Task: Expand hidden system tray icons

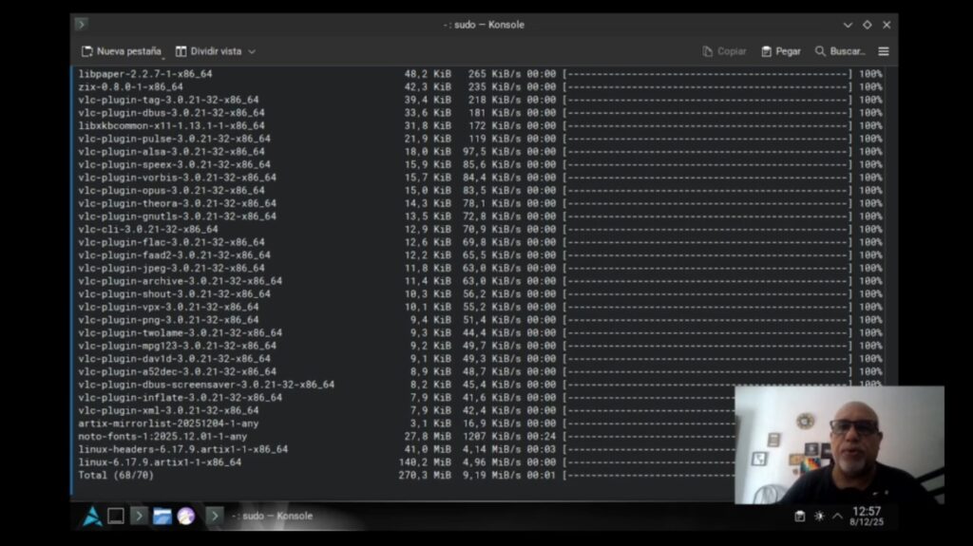Action: pos(838,517)
